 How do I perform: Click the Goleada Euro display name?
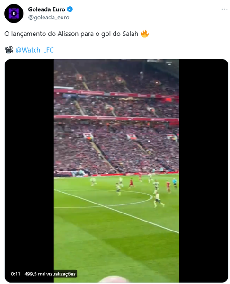pyautogui.click(x=46, y=9)
